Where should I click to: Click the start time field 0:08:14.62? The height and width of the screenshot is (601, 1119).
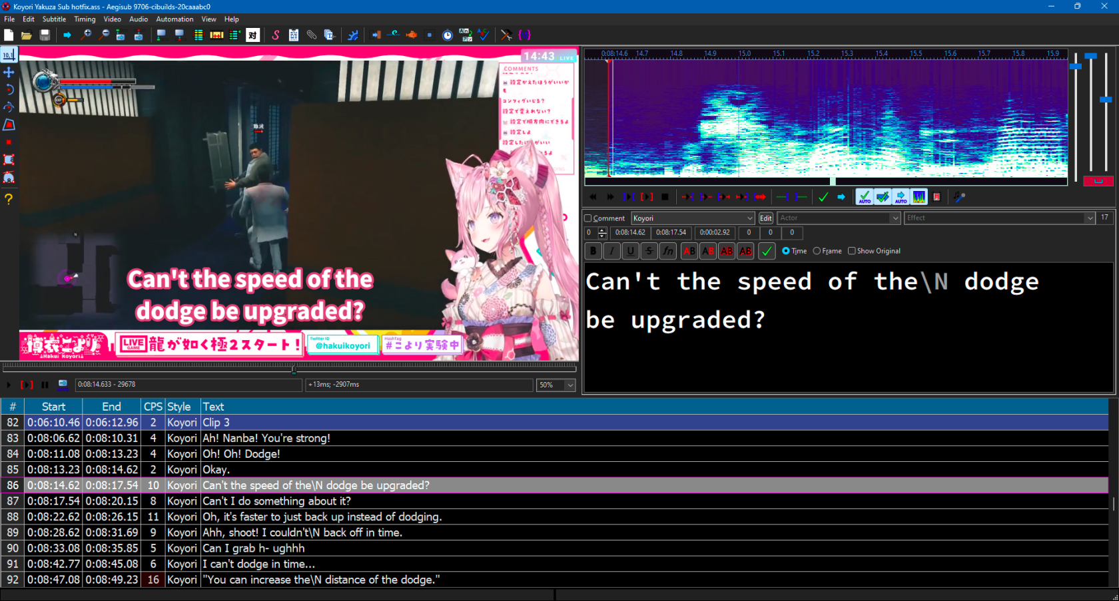[x=630, y=233]
